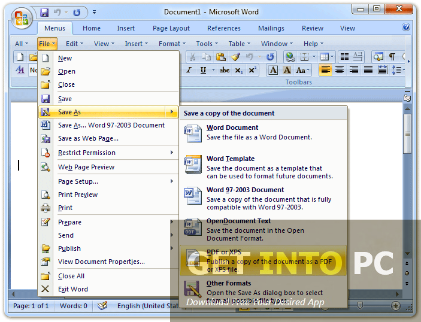Image resolution: width=421 pixels, height=322 pixels.
Task: Open the Tools menu dropdown
Action: coord(207,44)
